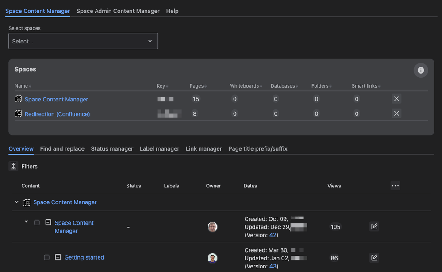Open the three-dot column options menu
The height and width of the screenshot is (272, 442).
coord(395,186)
